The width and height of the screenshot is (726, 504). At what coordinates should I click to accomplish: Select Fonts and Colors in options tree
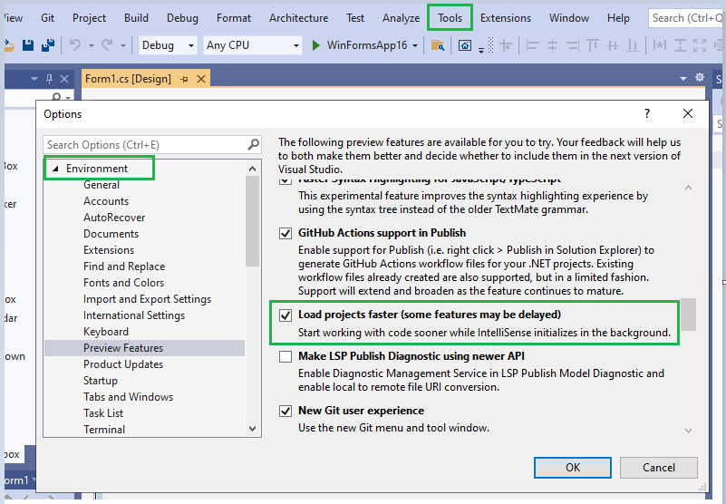(123, 283)
